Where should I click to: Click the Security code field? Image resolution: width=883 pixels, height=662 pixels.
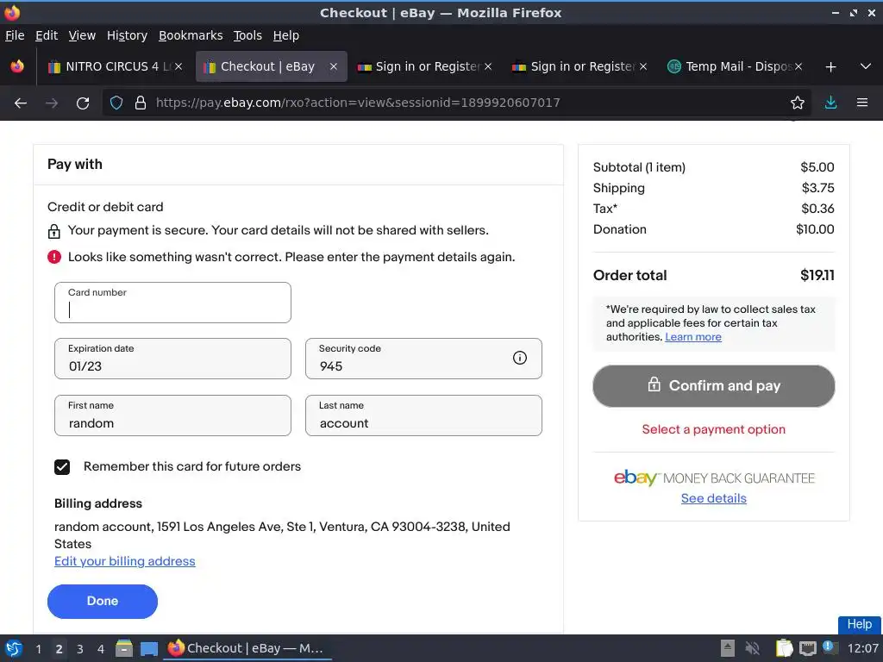(423, 359)
